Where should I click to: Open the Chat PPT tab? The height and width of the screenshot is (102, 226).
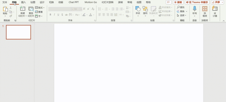point(74,2)
